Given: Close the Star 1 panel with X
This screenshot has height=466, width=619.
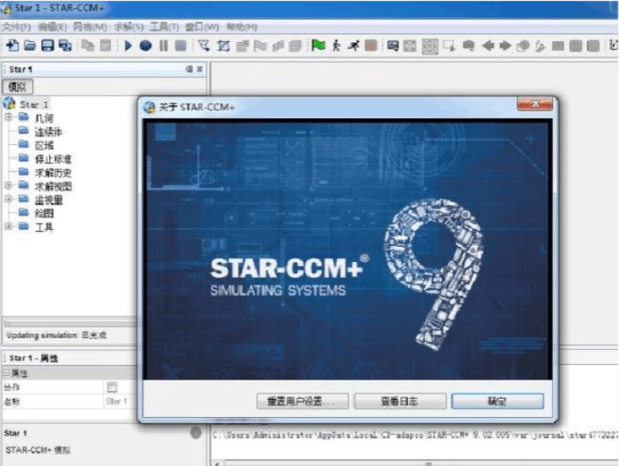Looking at the screenshot, I should coord(200,69).
